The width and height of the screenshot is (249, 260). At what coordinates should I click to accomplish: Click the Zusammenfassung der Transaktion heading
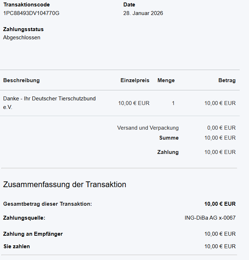[65, 185]
